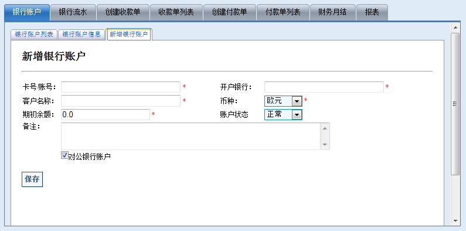
Task: Open the 财务月结 tab
Action: click(332, 12)
